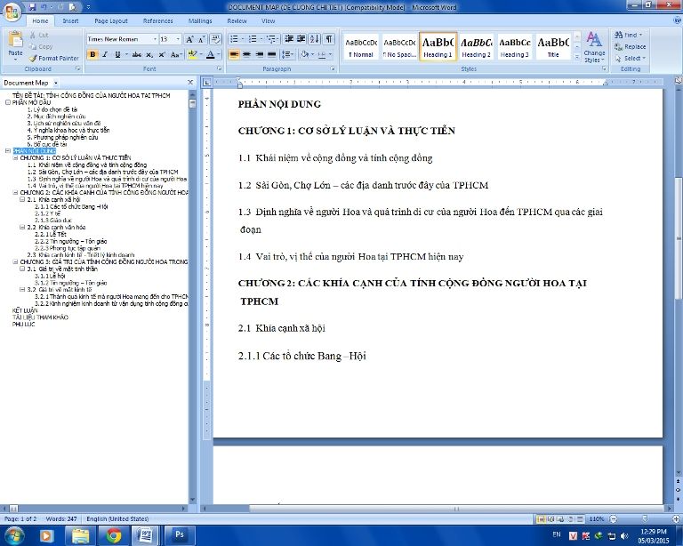Image resolution: width=683 pixels, height=546 pixels.
Task: Switch to the Page Layout tab
Action: click(x=111, y=20)
